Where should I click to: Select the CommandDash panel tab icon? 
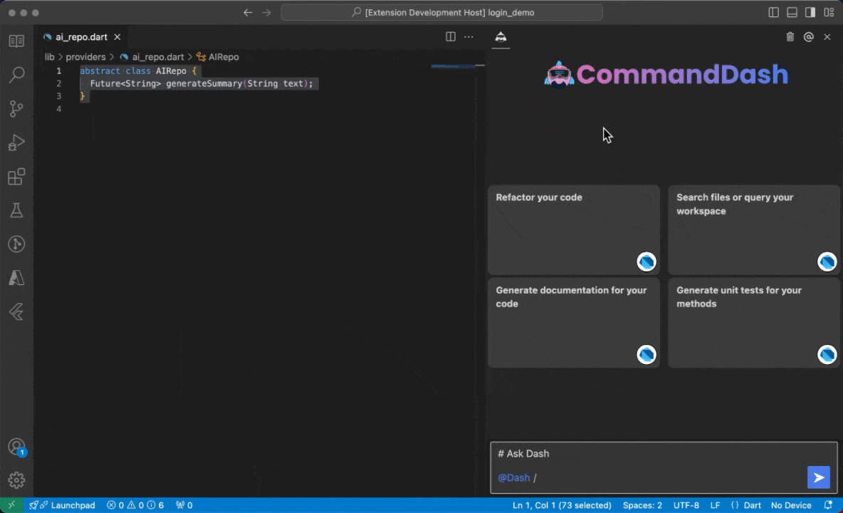tap(501, 36)
